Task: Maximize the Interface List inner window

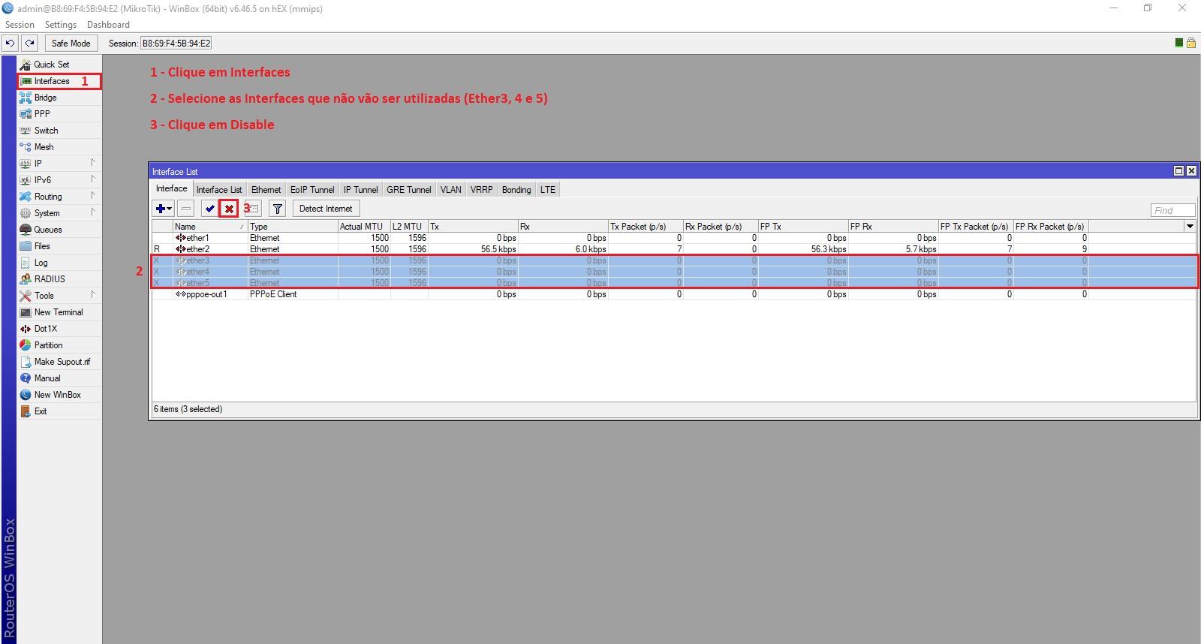Action: [1178, 171]
